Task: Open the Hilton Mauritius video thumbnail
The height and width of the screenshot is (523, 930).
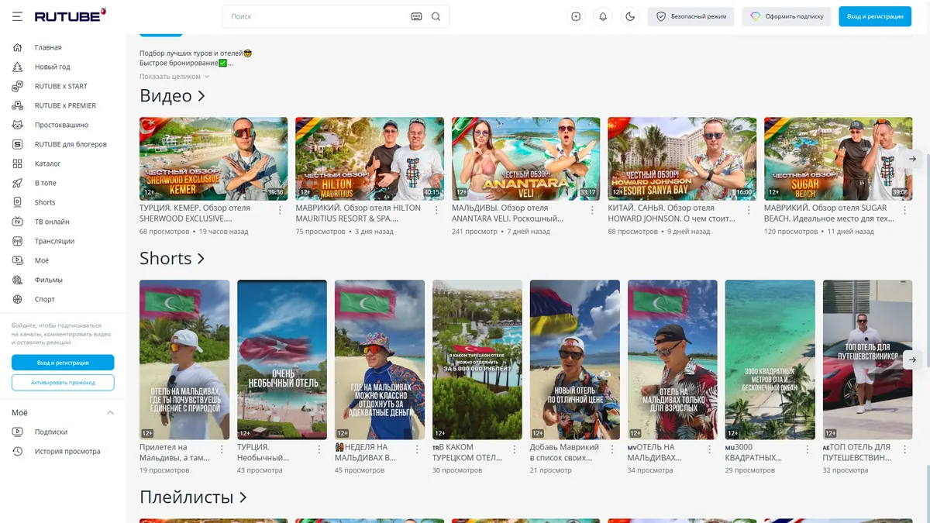Action: 370,158
